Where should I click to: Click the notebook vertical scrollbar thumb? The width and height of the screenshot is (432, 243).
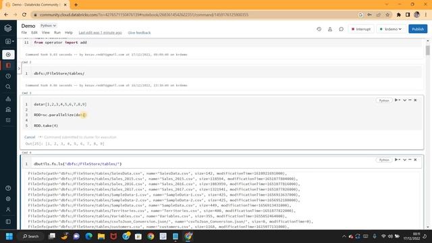[x=427, y=51]
